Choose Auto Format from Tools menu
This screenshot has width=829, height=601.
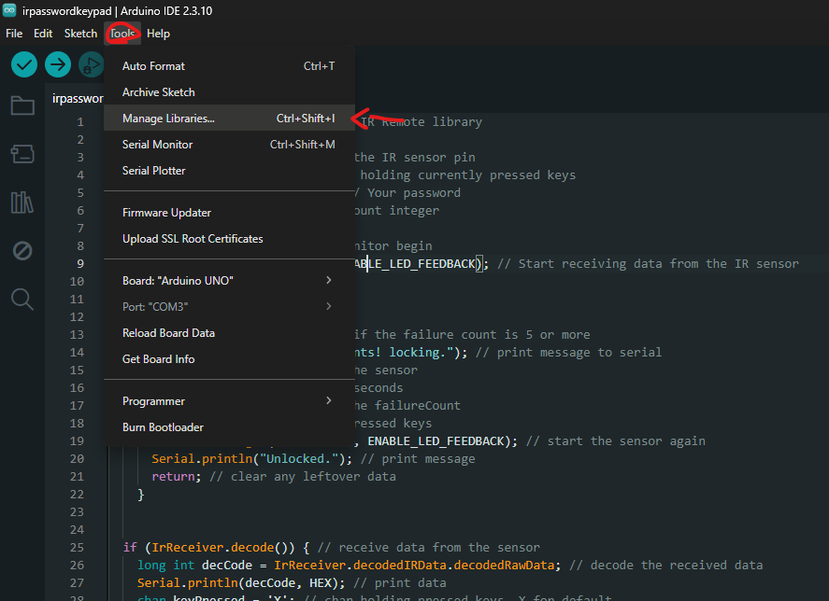[x=229, y=66]
